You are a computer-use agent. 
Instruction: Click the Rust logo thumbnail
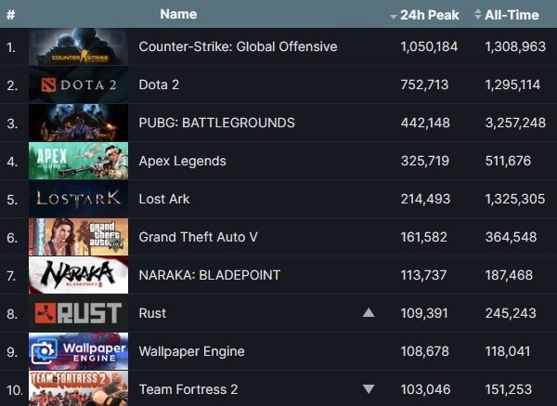78,313
